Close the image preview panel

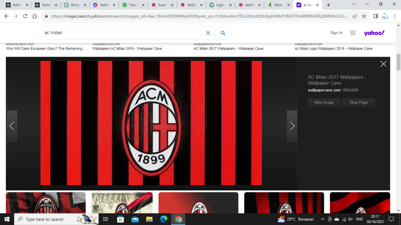(383, 64)
